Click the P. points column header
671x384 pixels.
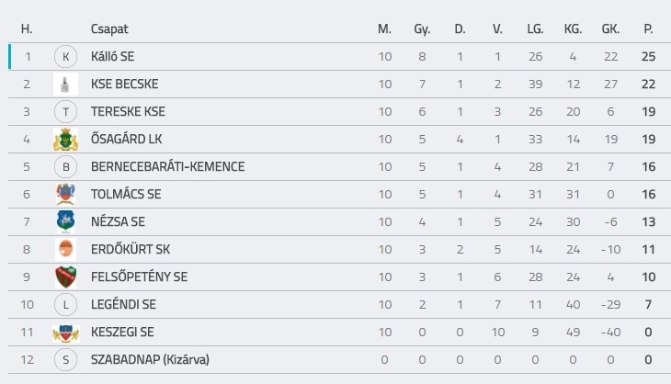(648, 29)
